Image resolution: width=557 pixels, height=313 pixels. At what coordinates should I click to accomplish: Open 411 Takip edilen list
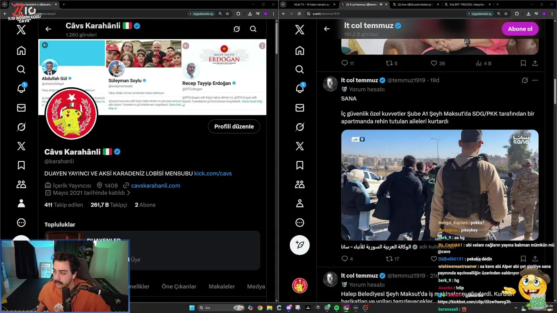(64, 205)
